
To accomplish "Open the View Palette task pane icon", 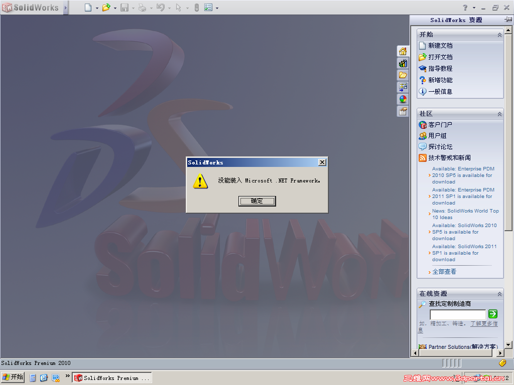I will click(403, 87).
